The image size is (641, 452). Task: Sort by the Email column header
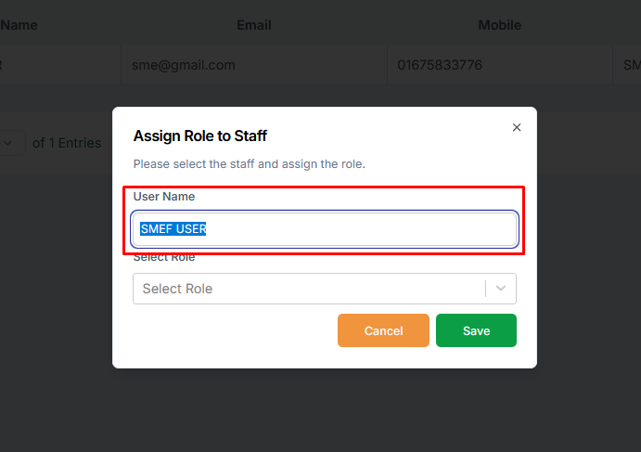254,25
